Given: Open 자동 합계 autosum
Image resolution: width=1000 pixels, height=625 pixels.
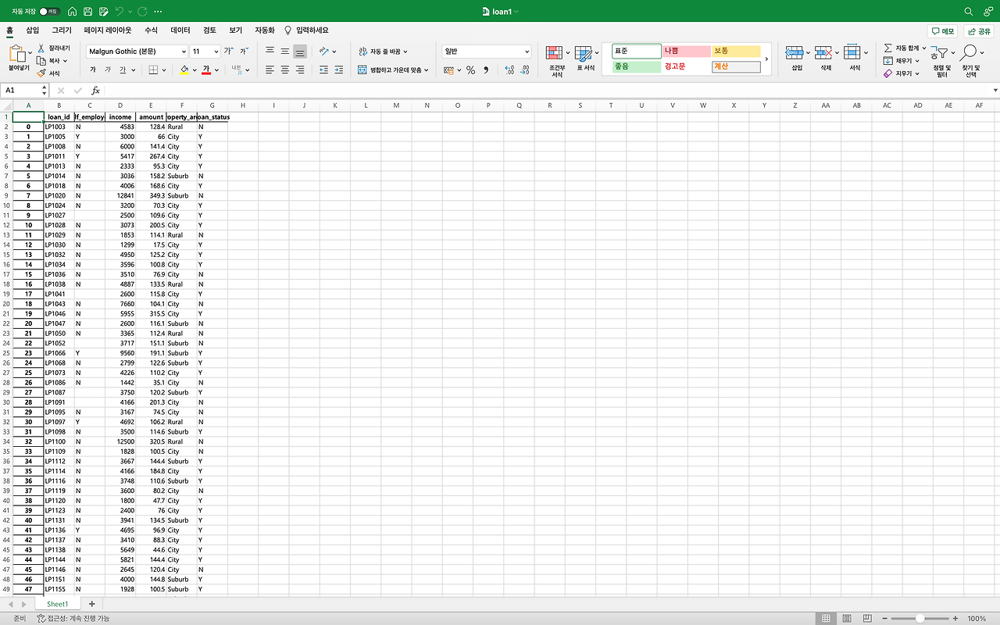Looking at the screenshot, I should [905, 48].
